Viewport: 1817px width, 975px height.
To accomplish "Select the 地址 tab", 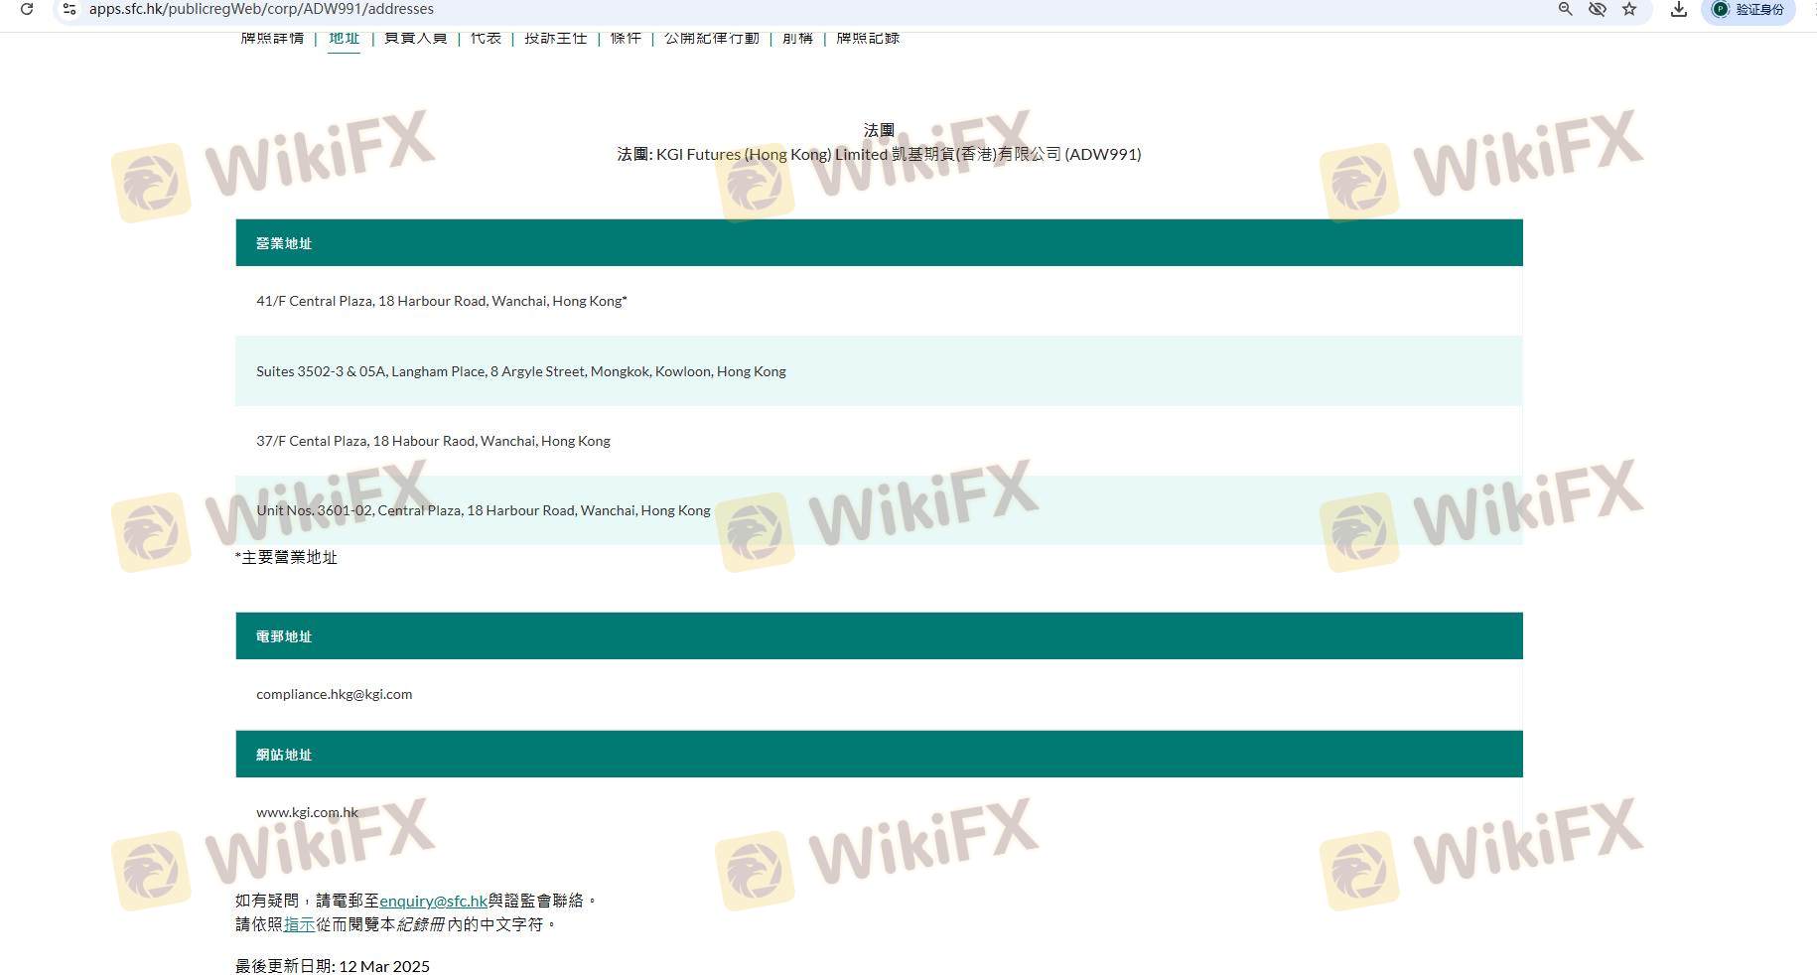I will (344, 38).
